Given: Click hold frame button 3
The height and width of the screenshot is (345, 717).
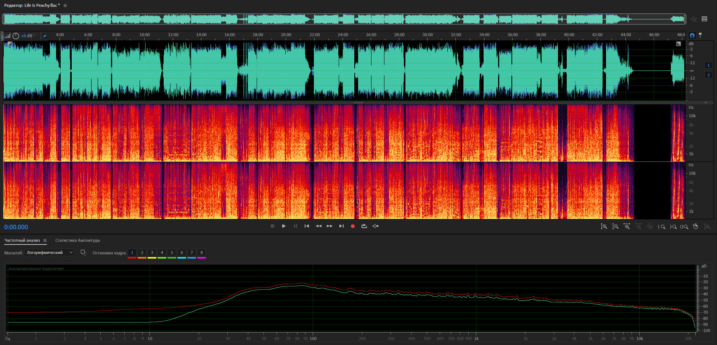Looking at the screenshot, I should click(x=152, y=252).
